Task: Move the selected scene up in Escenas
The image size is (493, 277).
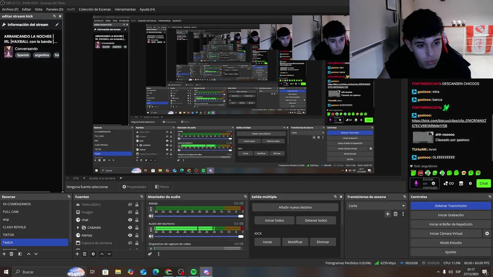Action: (x=29, y=254)
